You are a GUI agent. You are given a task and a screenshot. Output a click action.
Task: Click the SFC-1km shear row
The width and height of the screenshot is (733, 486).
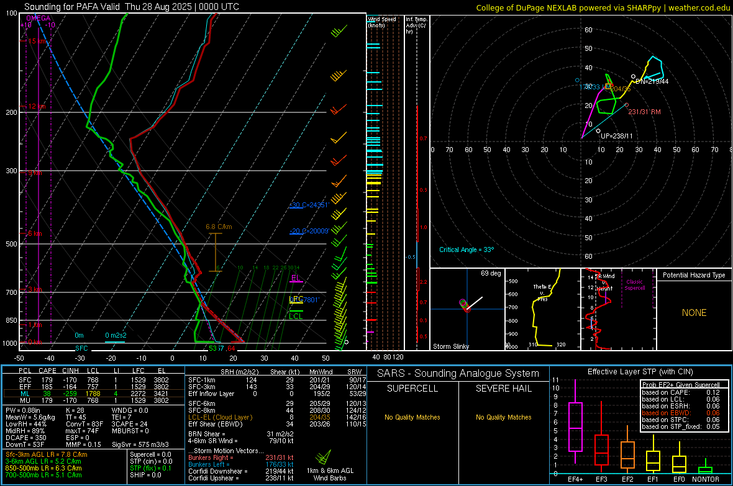(277, 380)
